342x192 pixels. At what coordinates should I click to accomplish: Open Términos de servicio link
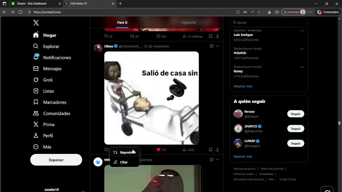click(x=244, y=169)
